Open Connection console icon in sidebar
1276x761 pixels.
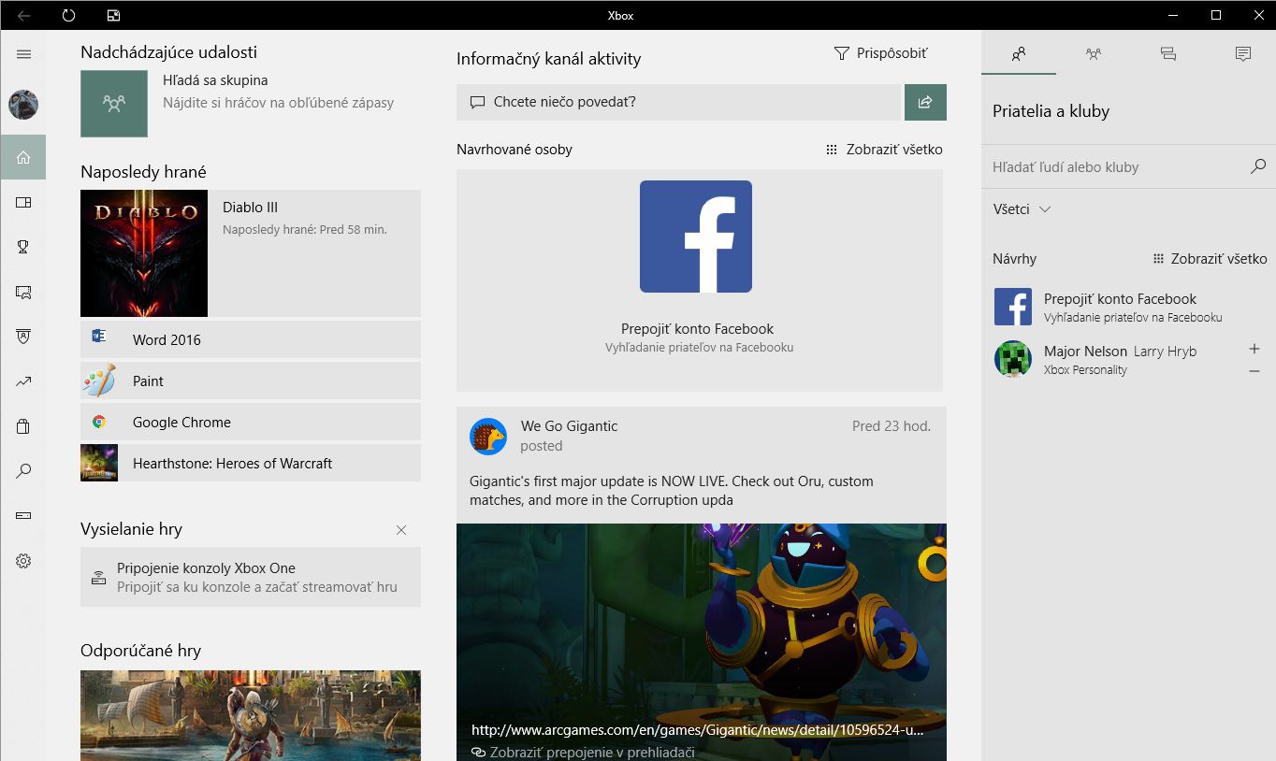pyautogui.click(x=23, y=516)
